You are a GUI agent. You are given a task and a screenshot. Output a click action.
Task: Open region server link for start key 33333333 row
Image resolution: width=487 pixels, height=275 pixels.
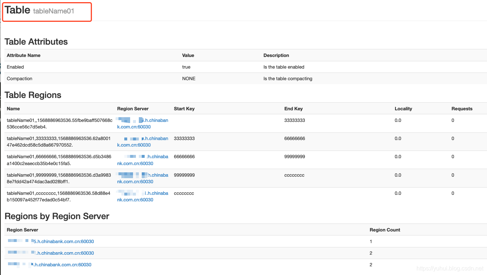142,141
